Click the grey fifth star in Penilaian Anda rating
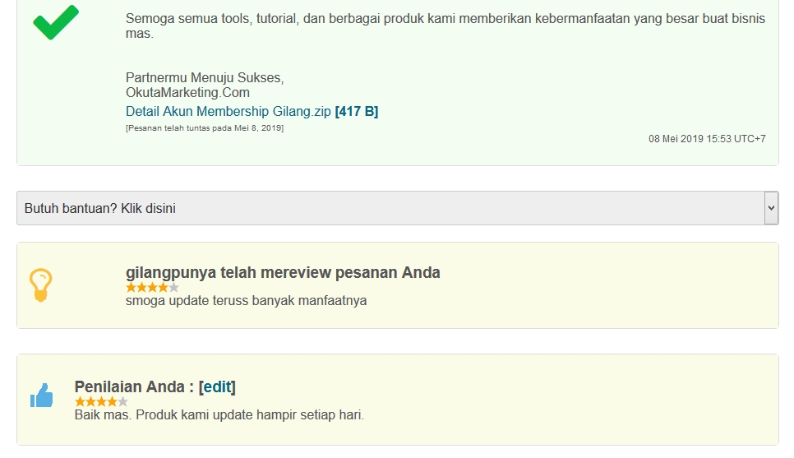 pyautogui.click(x=122, y=402)
